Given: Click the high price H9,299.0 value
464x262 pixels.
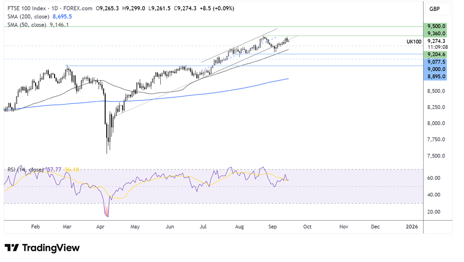Looking at the screenshot, I should (x=134, y=8).
